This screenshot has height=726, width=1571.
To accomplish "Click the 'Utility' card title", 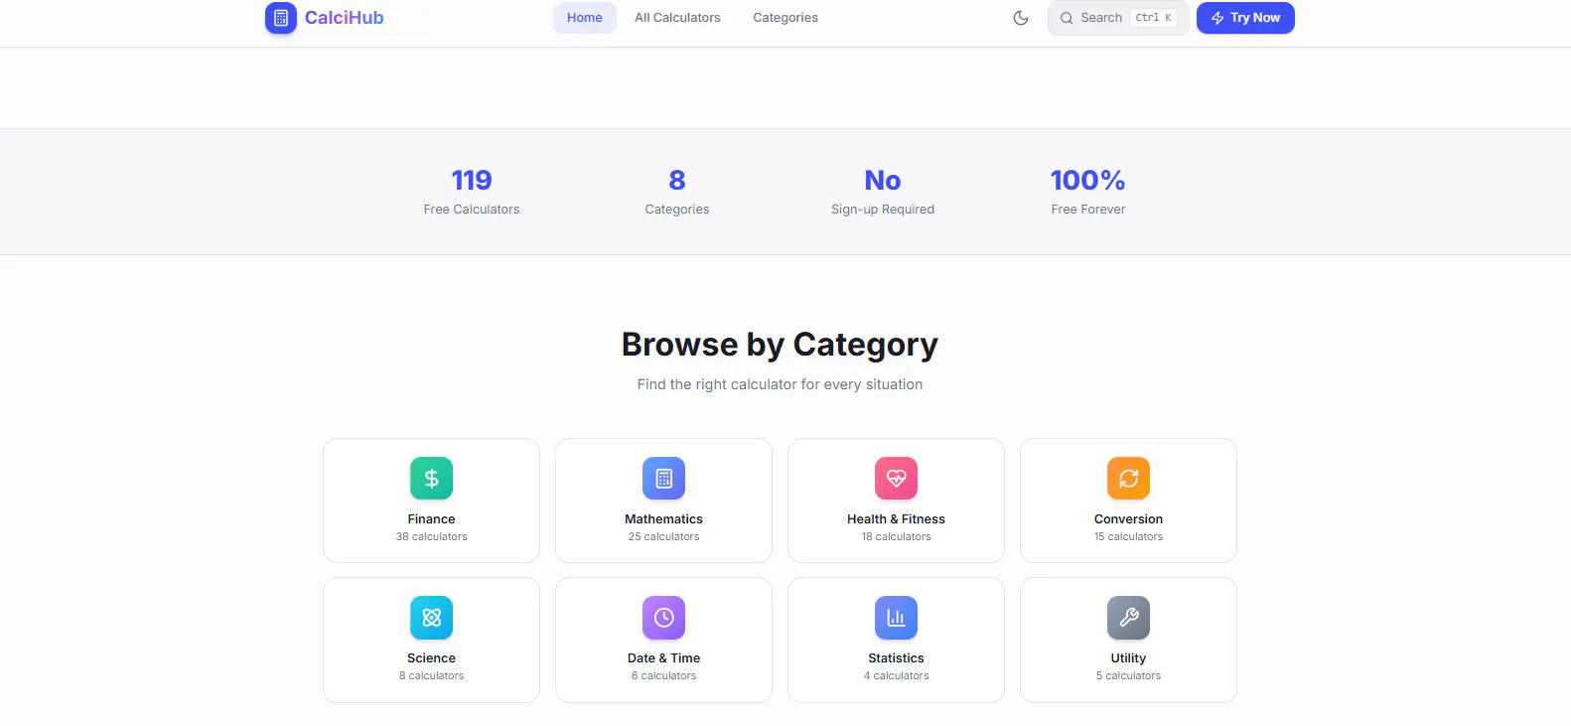I will pyautogui.click(x=1128, y=658).
